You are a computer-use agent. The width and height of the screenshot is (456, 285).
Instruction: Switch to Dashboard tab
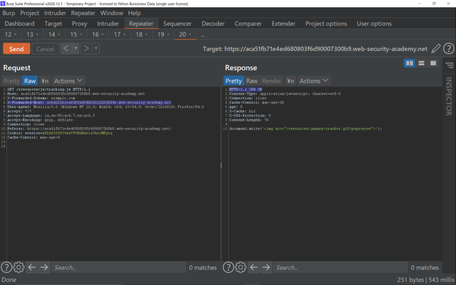pos(19,24)
